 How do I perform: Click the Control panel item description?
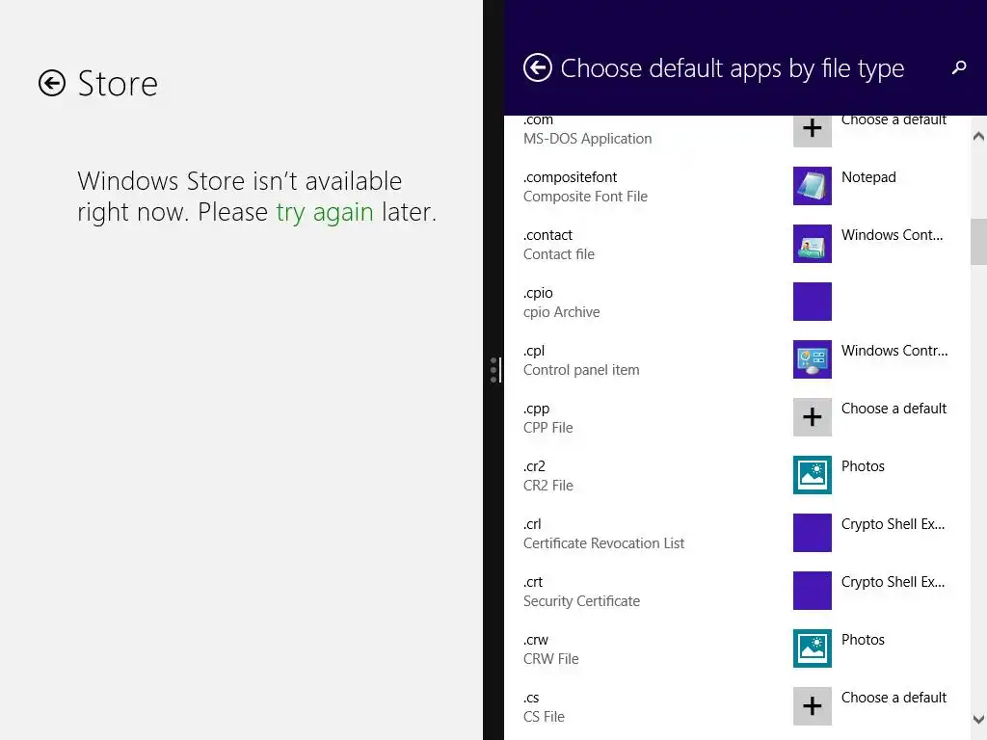tap(581, 370)
